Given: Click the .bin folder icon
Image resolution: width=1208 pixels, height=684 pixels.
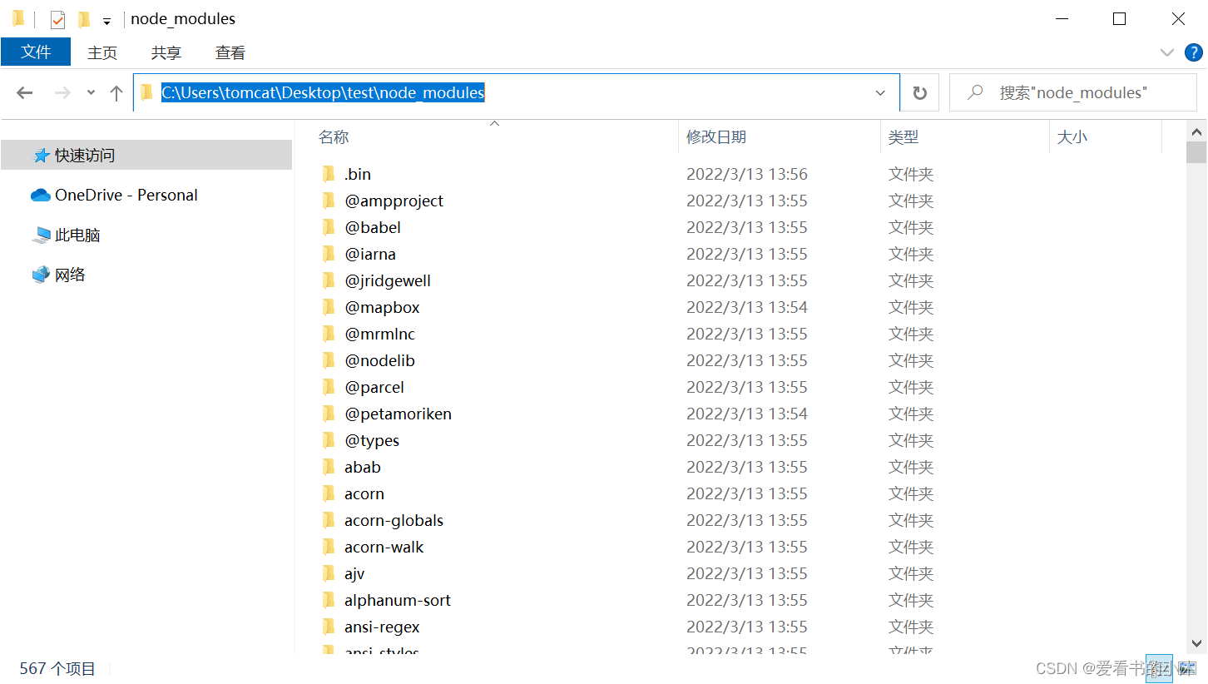Looking at the screenshot, I should [329, 174].
